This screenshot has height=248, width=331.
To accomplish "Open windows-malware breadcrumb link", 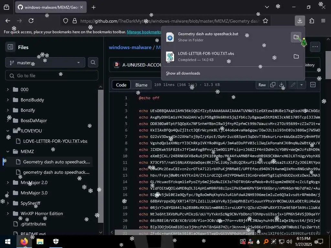I will click(x=130, y=47).
